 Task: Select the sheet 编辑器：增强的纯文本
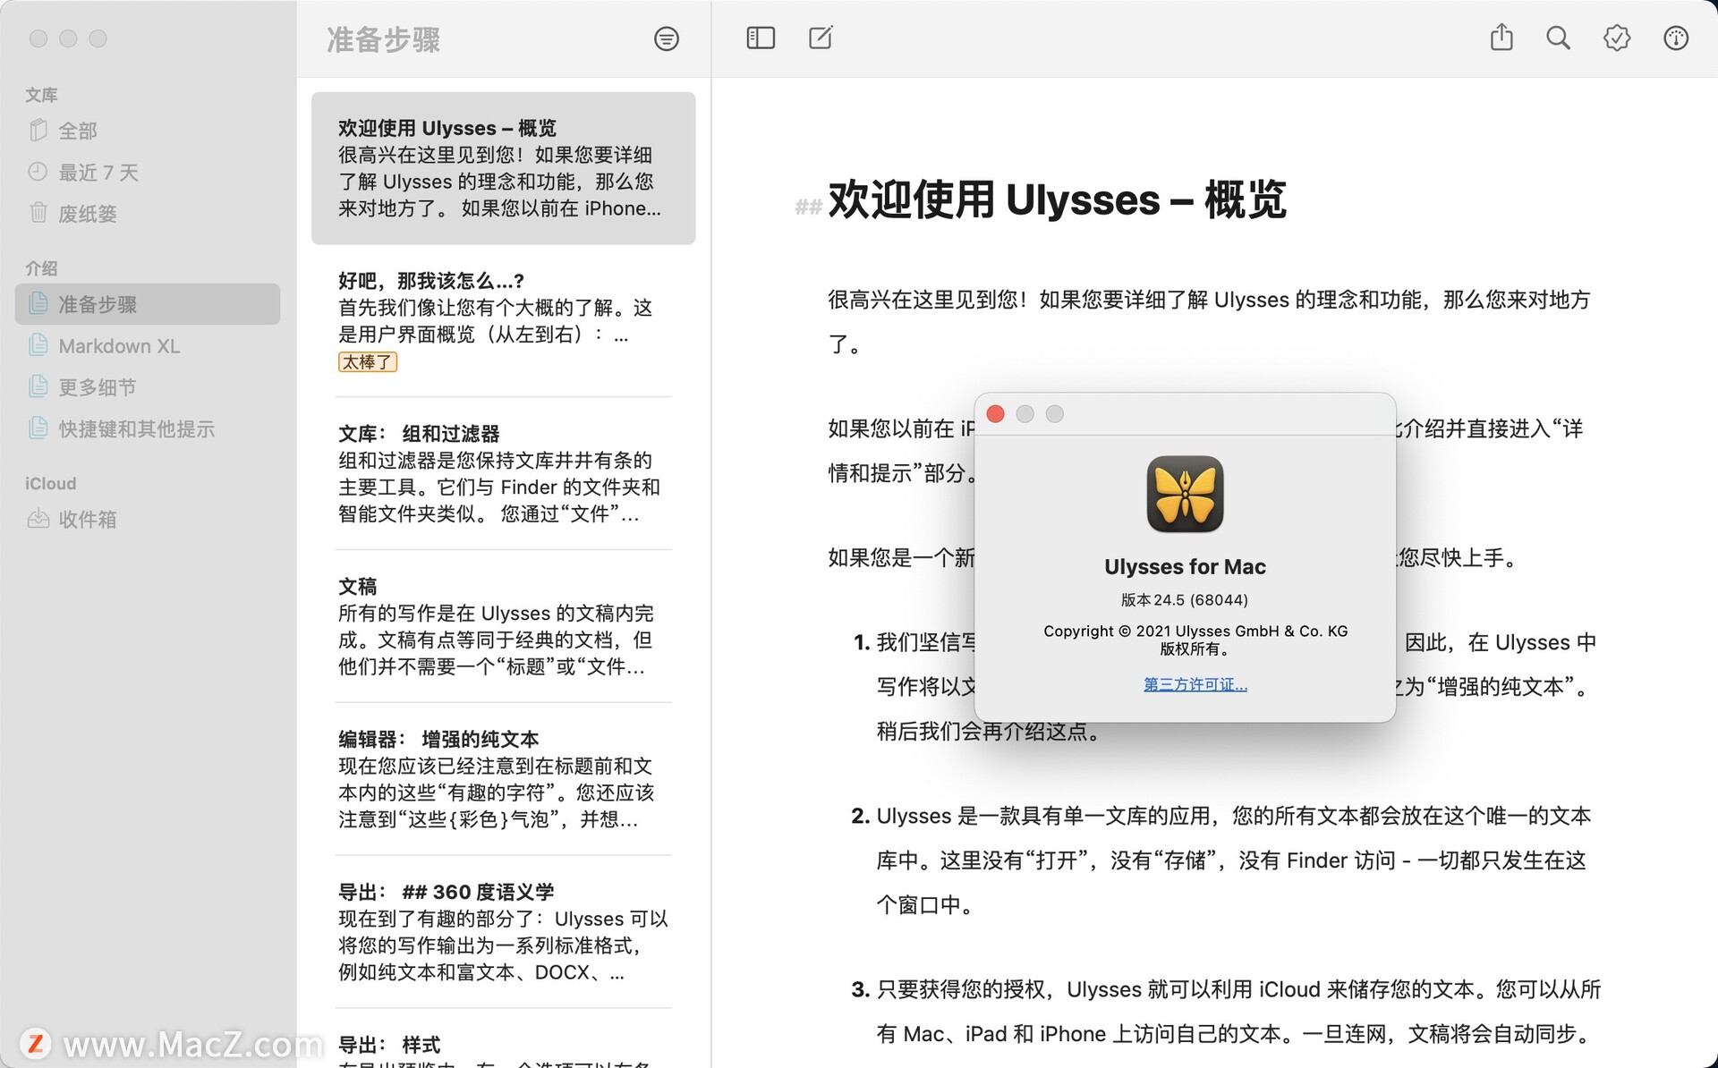tap(503, 779)
